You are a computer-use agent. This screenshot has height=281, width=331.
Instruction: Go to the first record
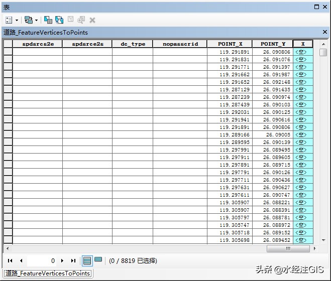(10, 261)
